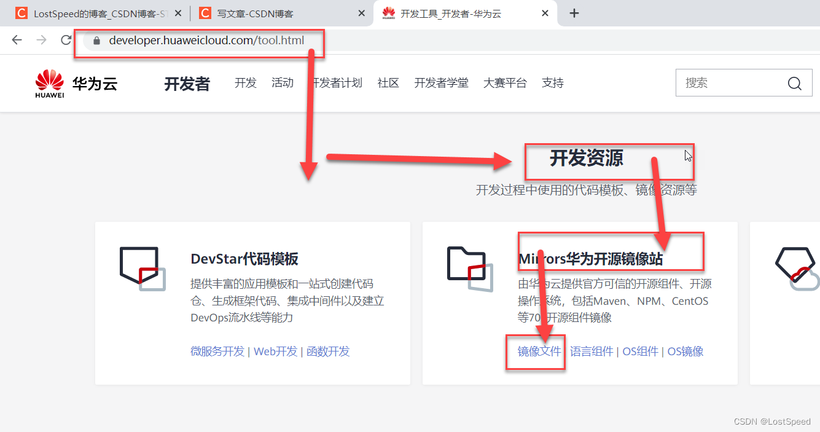The image size is (820, 432).
Task: Click the padlock icon in address bar
Action: pyautogui.click(x=96, y=40)
